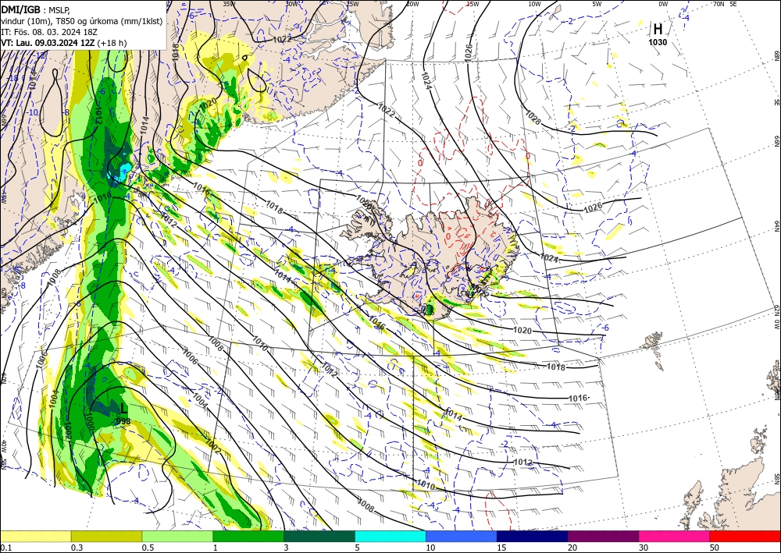The image size is (781, 553).
Task: Click the '20' legend scale value
Action: pyautogui.click(x=572, y=548)
